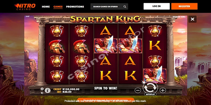Viewport: 211px width, 105px height.
Task: Increase the bet with the plus button
Action: coord(163,90)
